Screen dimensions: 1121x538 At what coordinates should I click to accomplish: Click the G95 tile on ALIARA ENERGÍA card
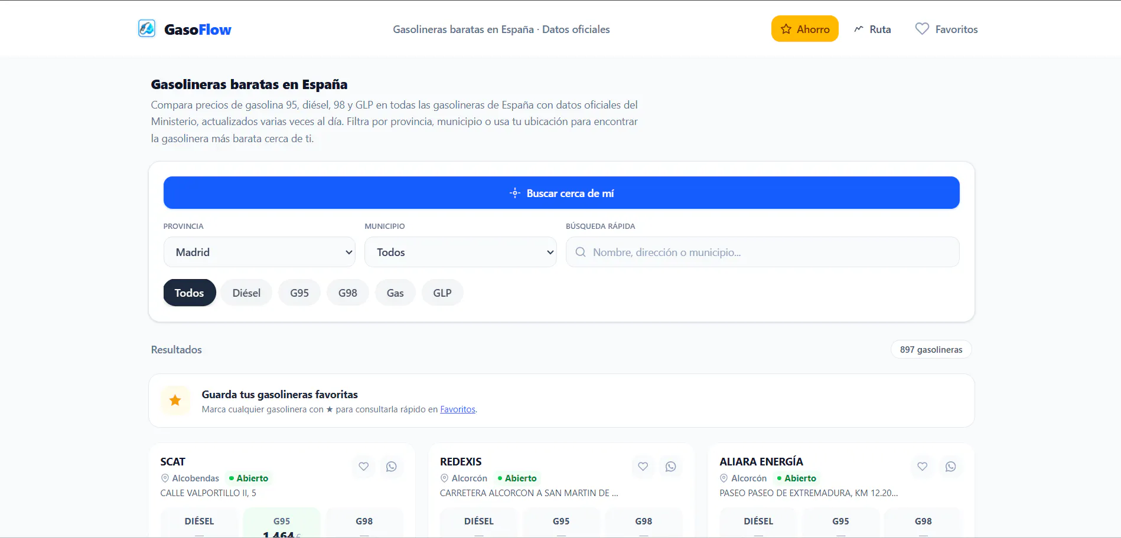pos(840,523)
